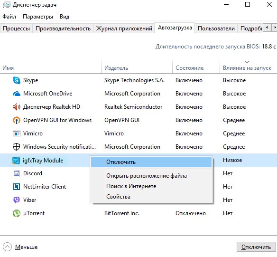Sort by the Состояние column header
This screenshot has height=257, width=277.
coord(196,67)
